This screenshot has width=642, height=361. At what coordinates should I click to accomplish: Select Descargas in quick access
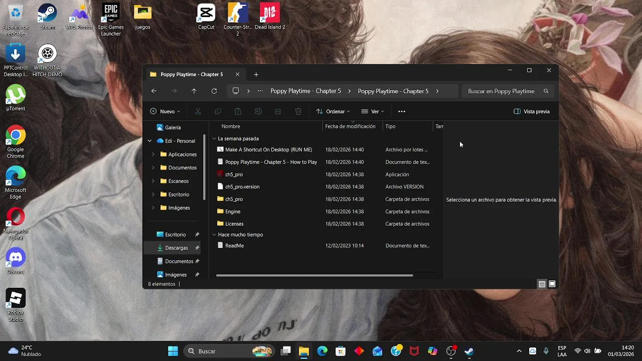(x=173, y=248)
